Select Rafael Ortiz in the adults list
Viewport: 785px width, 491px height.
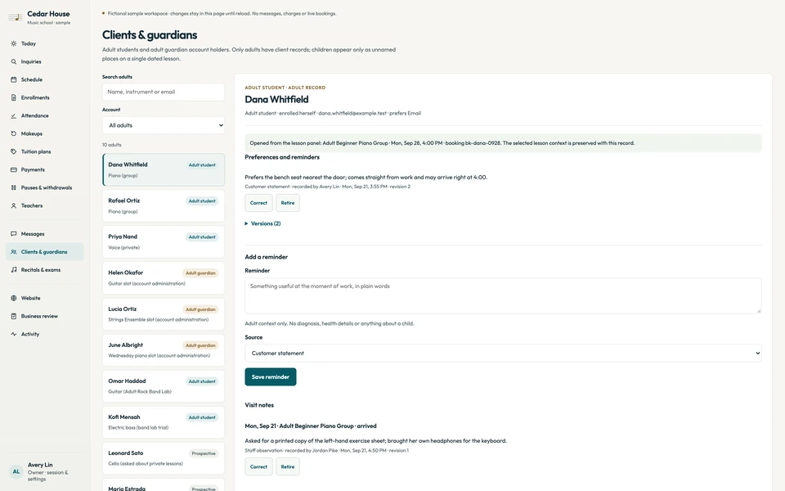[164, 206]
